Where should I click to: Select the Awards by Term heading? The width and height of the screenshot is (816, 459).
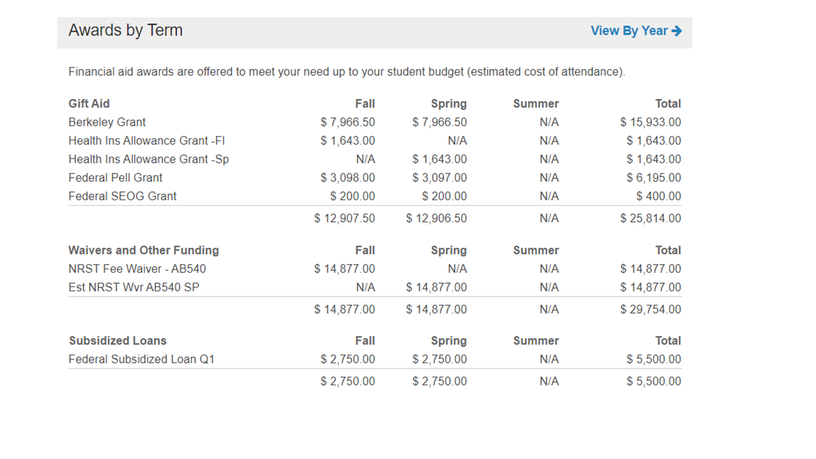pos(126,31)
